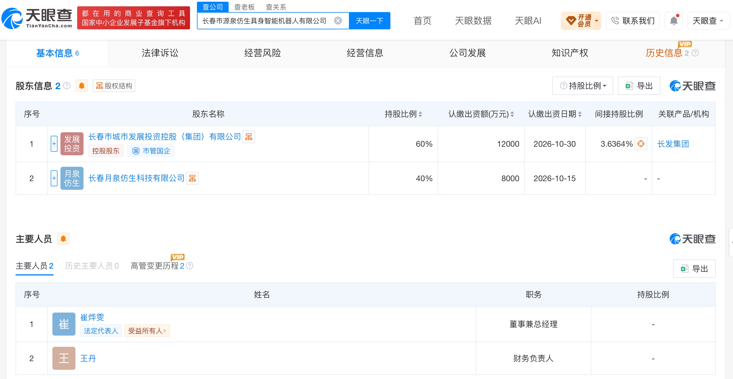This screenshot has width=733, height=379.
Task: Click the 董事兼总经理 position cell
Action: pyautogui.click(x=533, y=324)
